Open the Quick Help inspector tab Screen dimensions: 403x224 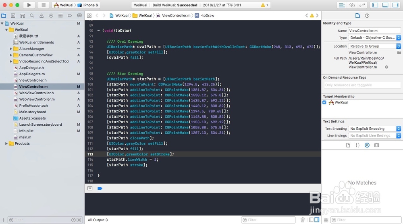tap(367, 16)
